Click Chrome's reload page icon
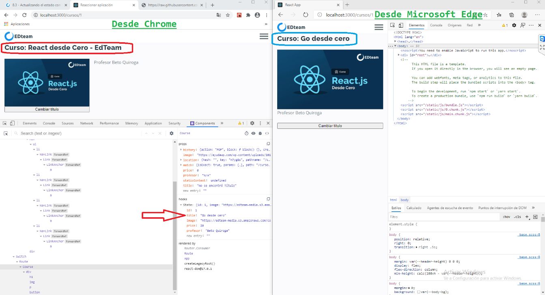 pos(24,15)
